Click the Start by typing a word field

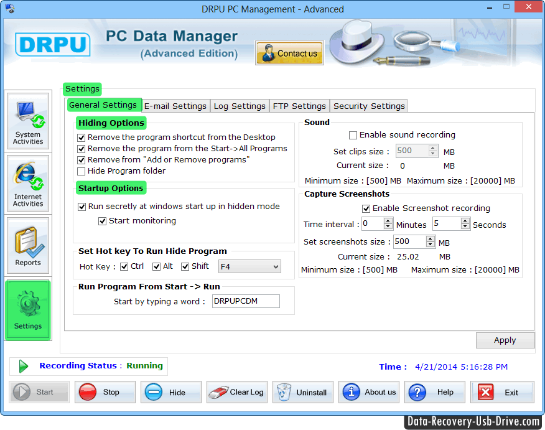pyautogui.click(x=246, y=301)
